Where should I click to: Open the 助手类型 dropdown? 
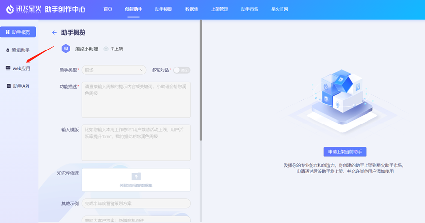click(114, 70)
